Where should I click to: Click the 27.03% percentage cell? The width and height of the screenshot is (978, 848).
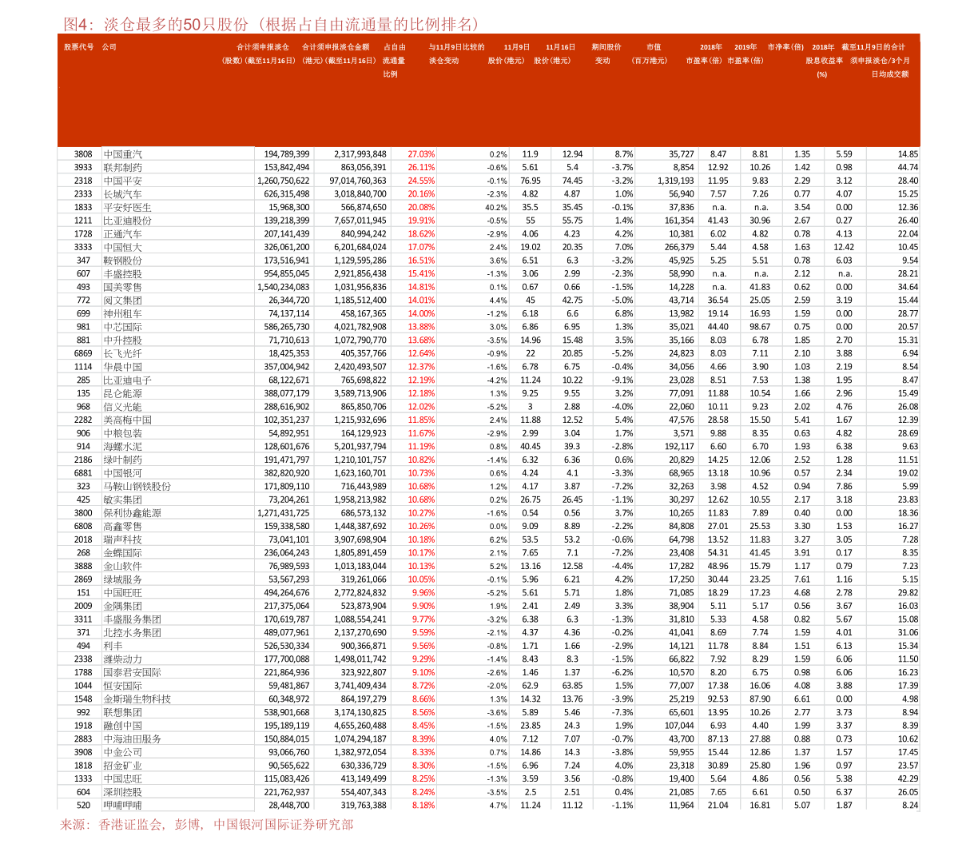[x=420, y=153]
